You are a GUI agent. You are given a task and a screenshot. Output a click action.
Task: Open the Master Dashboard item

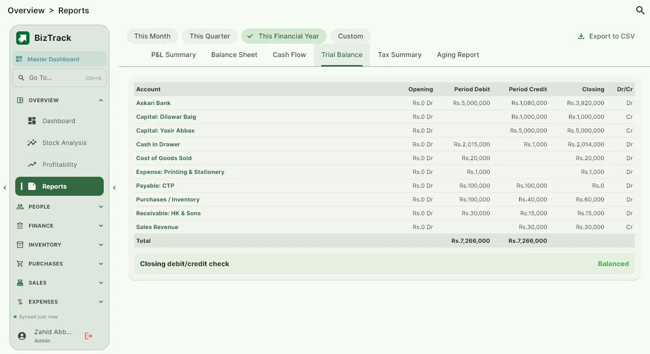[59, 59]
